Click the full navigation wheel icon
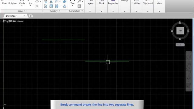The image size is (194, 109). (189, 57)
